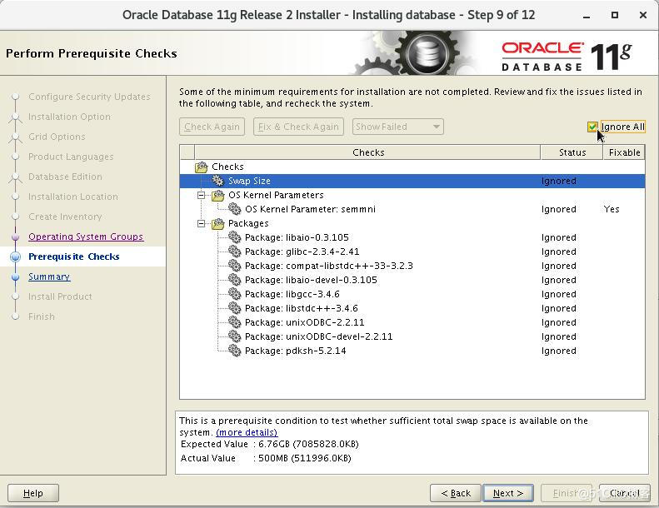Select OS Kernel Parameter: semmni row
This screenshot has width=659, height=508.
412,209
